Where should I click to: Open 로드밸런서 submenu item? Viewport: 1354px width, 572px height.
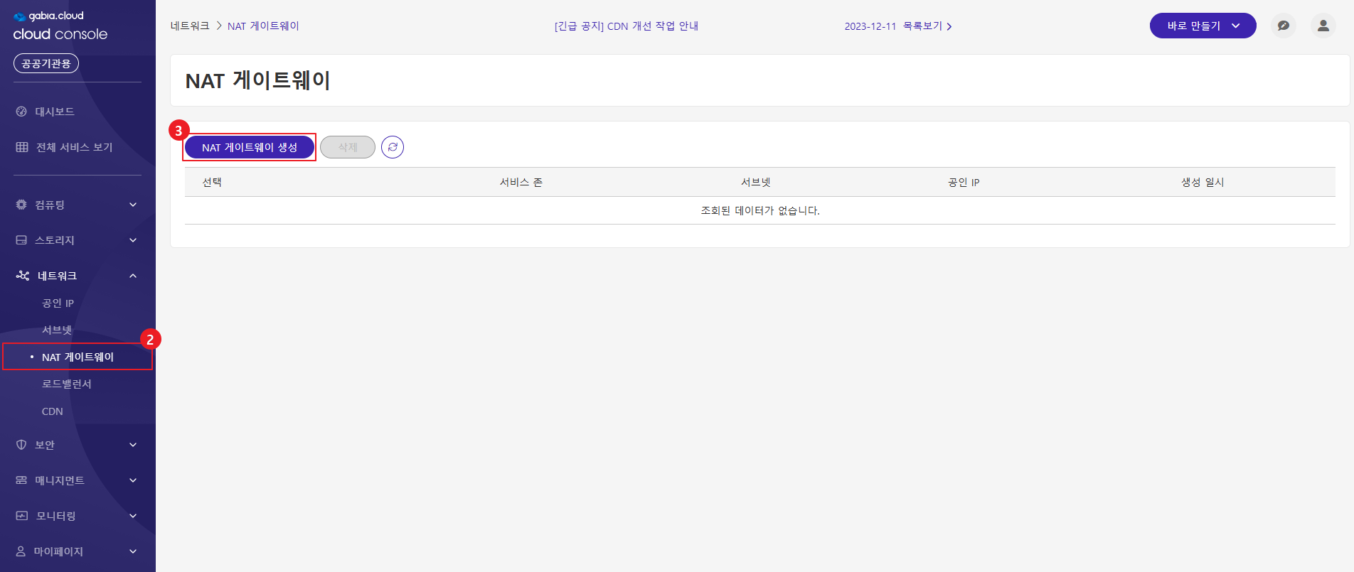[67, 384]
